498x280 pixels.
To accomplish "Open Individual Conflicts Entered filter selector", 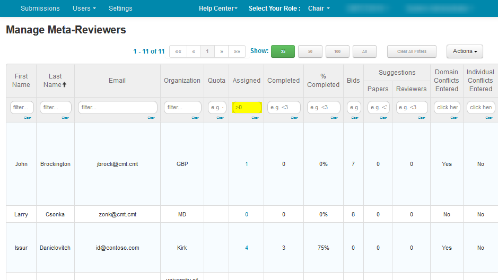I will [x=481, y=107].
